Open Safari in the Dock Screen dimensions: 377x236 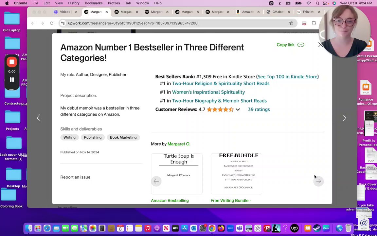pos(47,228)
